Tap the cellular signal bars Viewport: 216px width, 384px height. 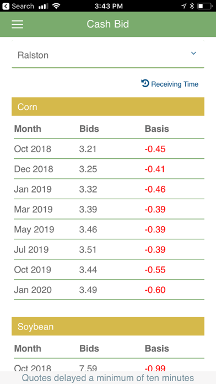[x=44, y=7]
